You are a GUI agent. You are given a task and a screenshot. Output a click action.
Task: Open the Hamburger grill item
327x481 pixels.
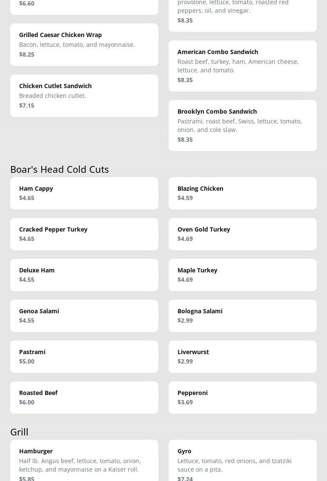tap(84, 462)
